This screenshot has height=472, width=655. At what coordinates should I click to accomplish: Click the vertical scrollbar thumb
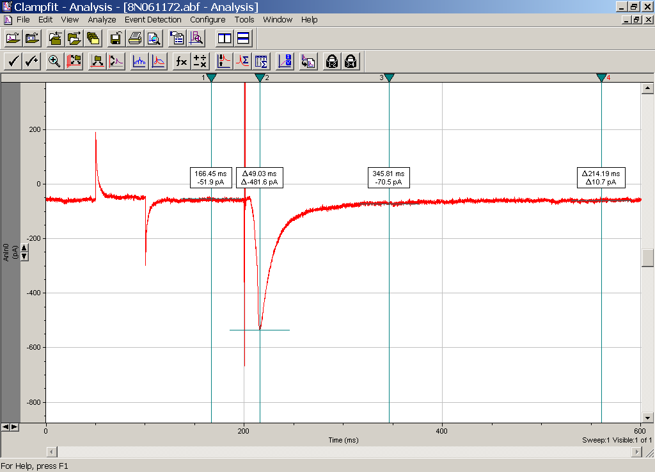(647, 258)
